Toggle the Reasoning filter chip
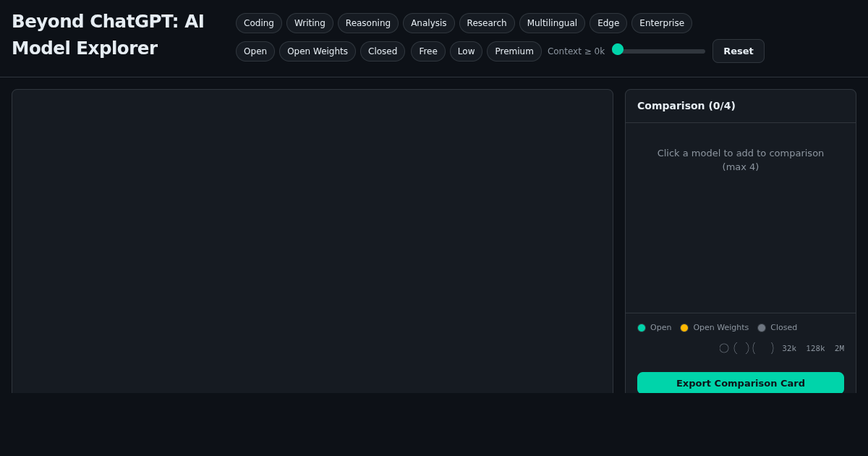The image size is (868, 456). 368,23
